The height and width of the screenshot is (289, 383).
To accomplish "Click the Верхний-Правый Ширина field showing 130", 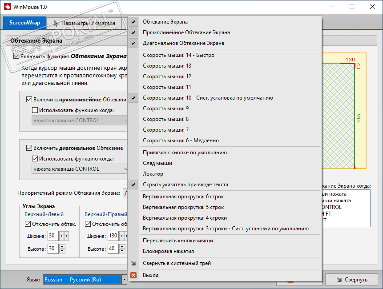I will 113,236.
